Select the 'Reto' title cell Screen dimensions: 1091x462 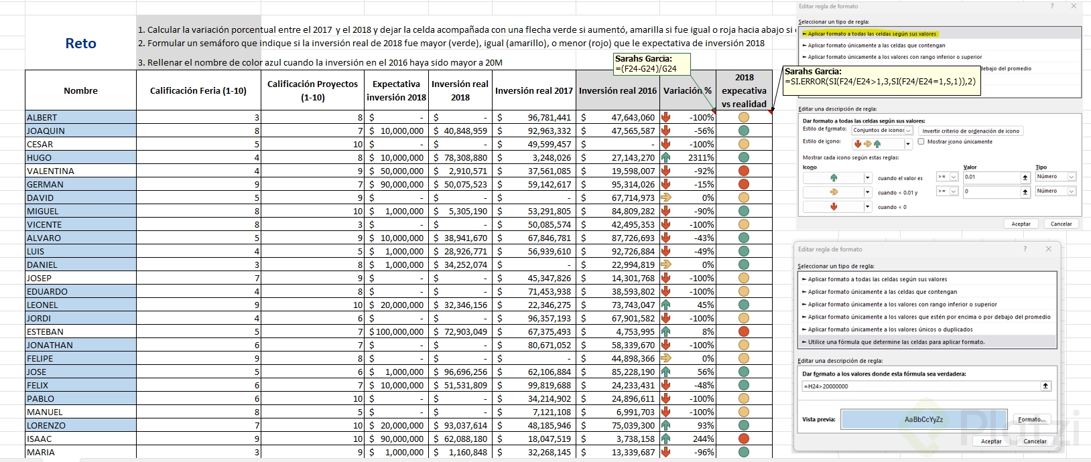[80, 43]
